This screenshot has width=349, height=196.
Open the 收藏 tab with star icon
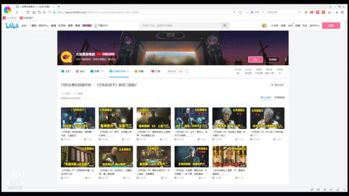[x=140, y=71]
